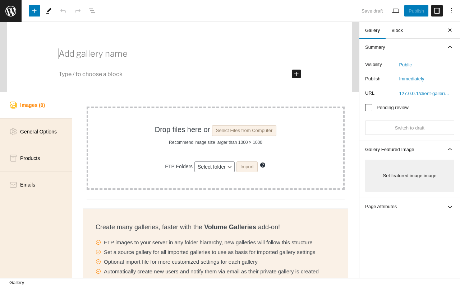Screen dimensions: 460x287
Task: Open the block inserter plus button
Action: [34, 11]
